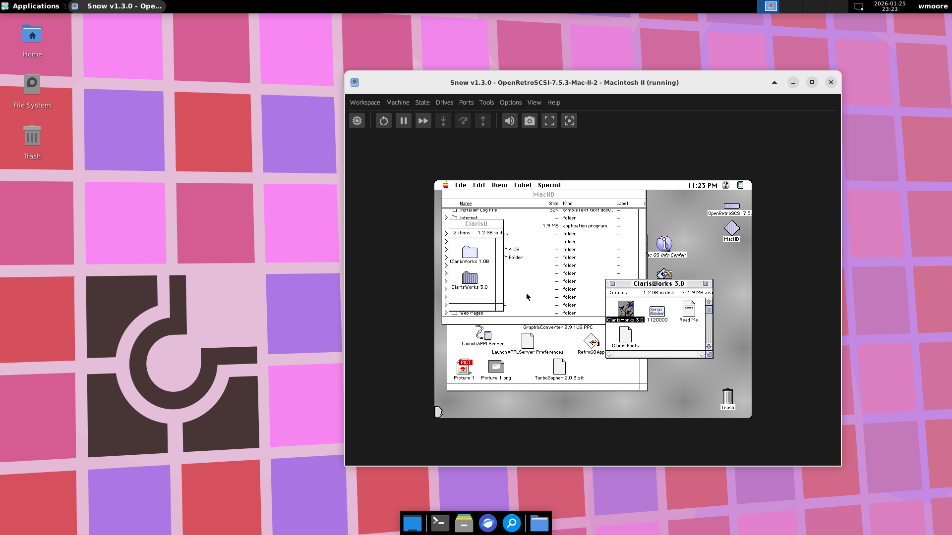Click the Serial Number 1120000 file icon
The width and height of the screenshot is (952, 535).
point(656,311)
